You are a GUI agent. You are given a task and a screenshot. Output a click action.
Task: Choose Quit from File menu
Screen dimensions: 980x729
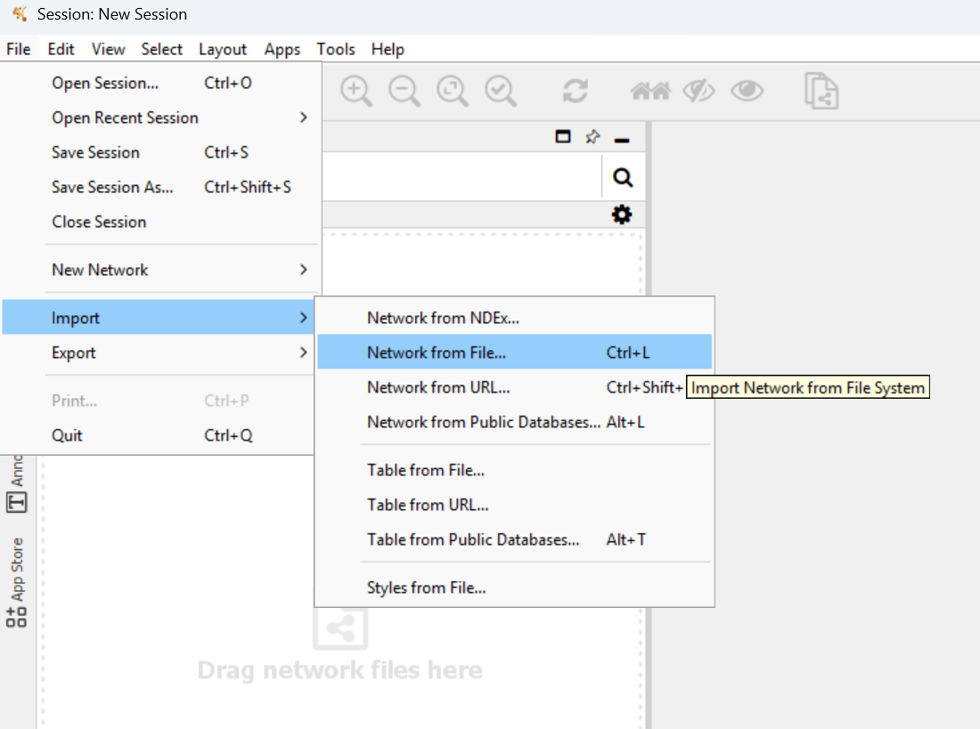point(158,435)
